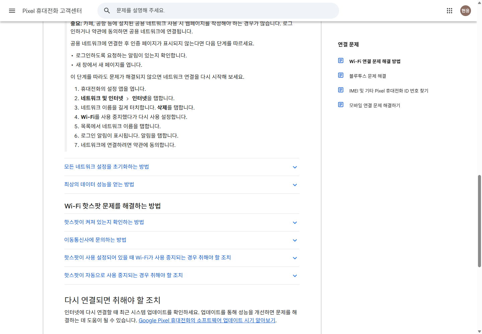Image resolution: width=482 pixels, height=334 pixels.
Task: Open 블루투스 문제 해결 sidebar link
Action: point(368,76)
